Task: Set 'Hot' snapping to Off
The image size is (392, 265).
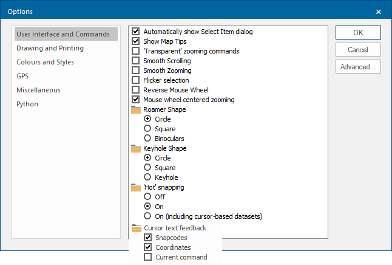Action: (147, 196)
